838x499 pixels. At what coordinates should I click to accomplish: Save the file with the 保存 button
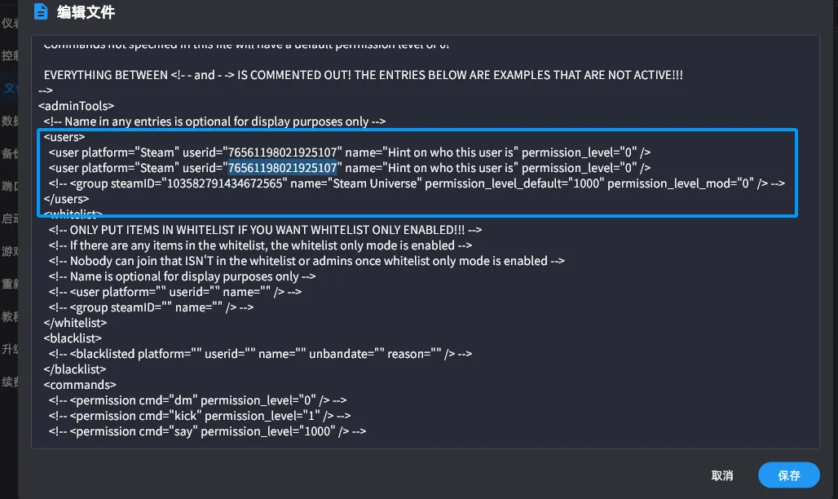tap(788, 475)
